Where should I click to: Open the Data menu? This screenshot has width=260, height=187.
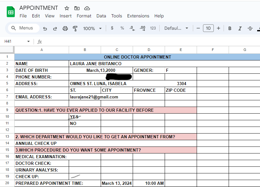point(101,16)
